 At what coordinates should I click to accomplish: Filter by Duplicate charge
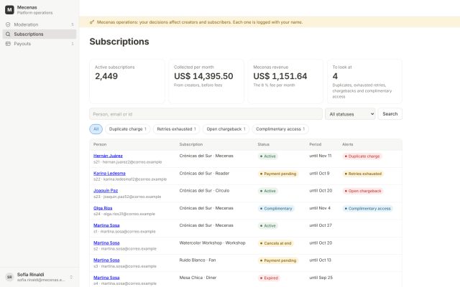[x=128, y=129]
